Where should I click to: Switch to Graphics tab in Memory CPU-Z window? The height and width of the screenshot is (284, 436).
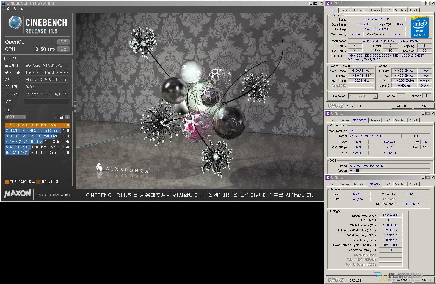[400, 184]
